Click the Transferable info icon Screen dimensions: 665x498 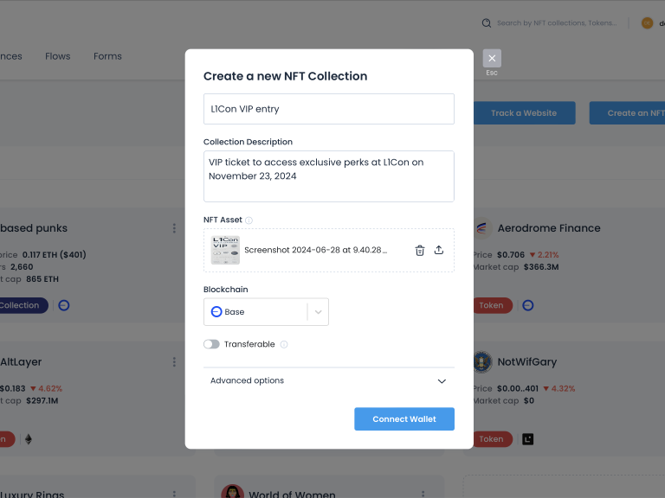tap(284, 344)
